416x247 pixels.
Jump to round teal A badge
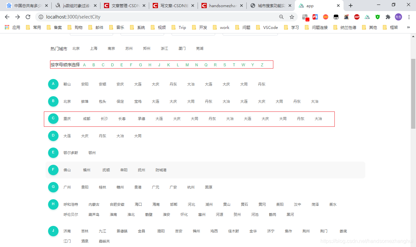tap(53, 84)
